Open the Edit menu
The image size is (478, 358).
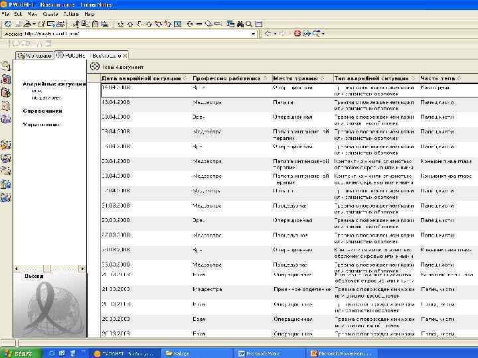[x=18, y=14]
